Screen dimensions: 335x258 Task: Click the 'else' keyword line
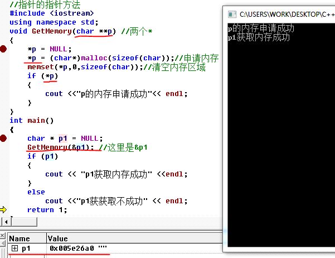[36, 192]
